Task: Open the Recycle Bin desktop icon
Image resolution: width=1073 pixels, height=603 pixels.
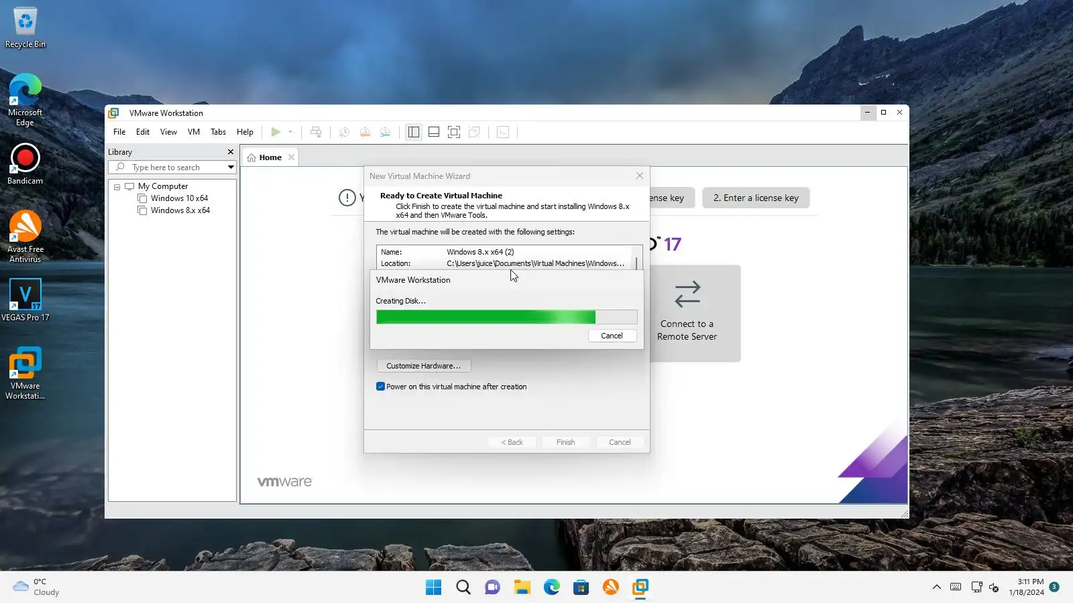Action: (x=25, y=28)
